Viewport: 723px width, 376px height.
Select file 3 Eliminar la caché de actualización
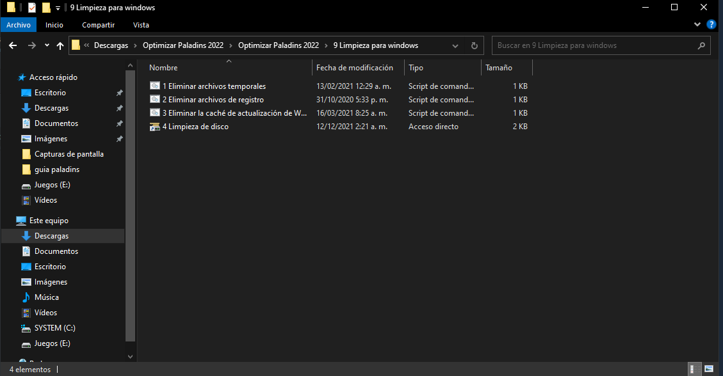[234, 113]
